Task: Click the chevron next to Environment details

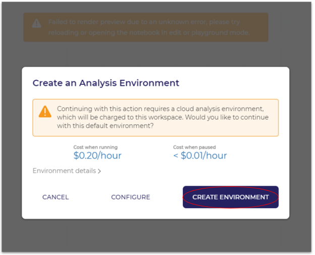Action: click(99, 171)
